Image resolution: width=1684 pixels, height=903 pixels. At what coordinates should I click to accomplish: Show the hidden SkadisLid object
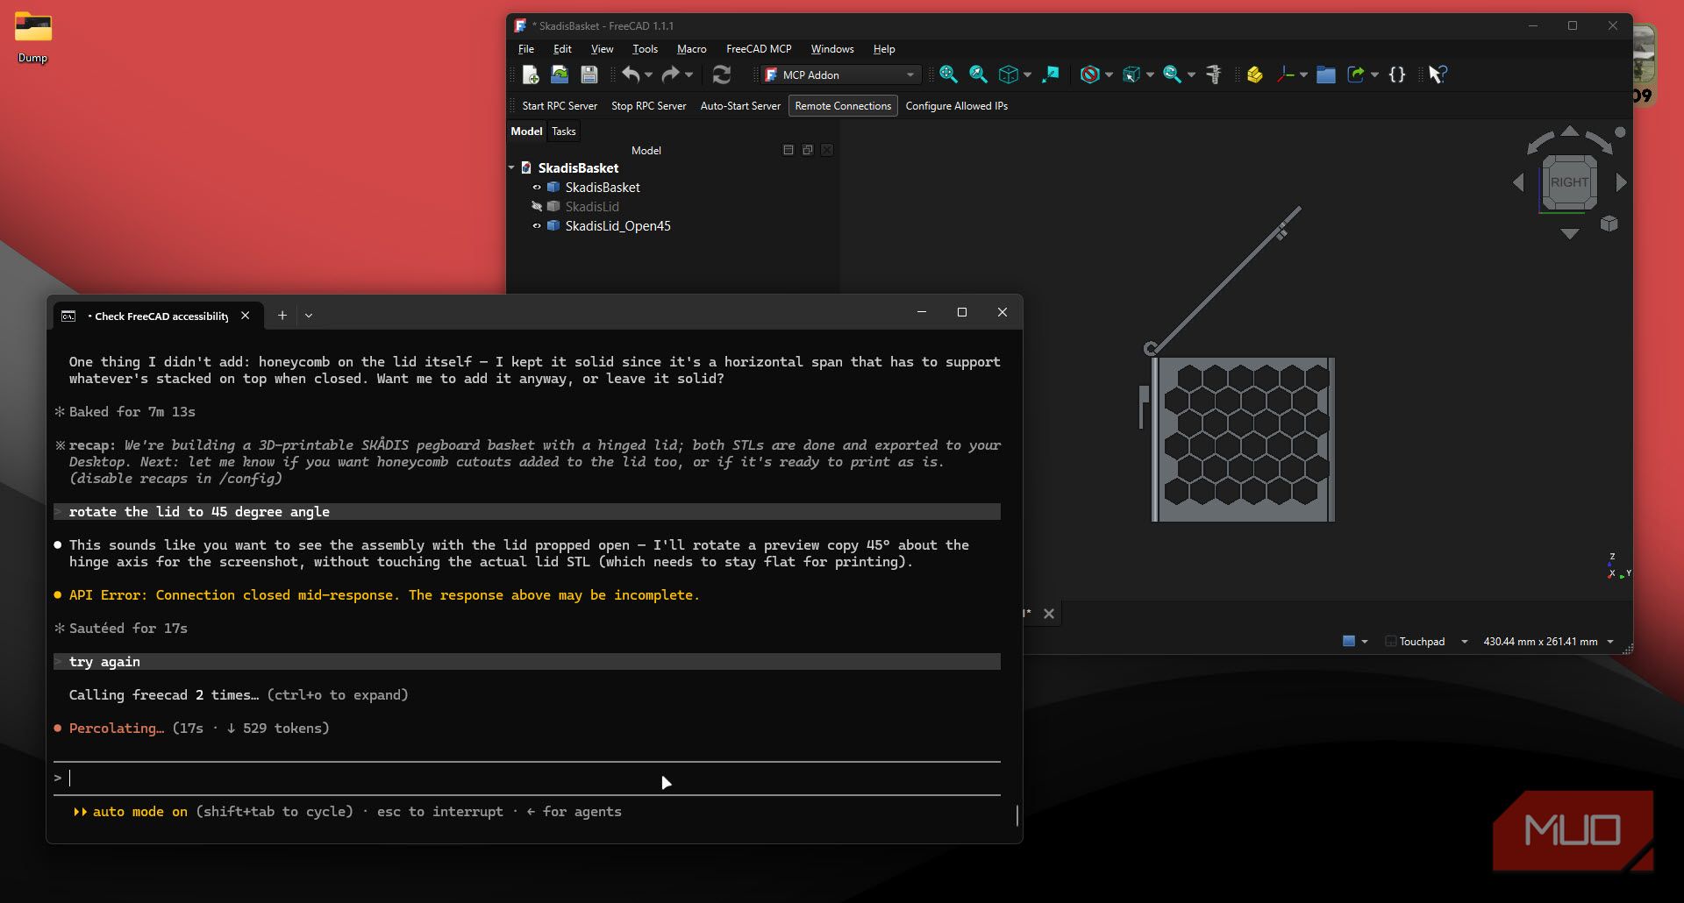point(537,207)
